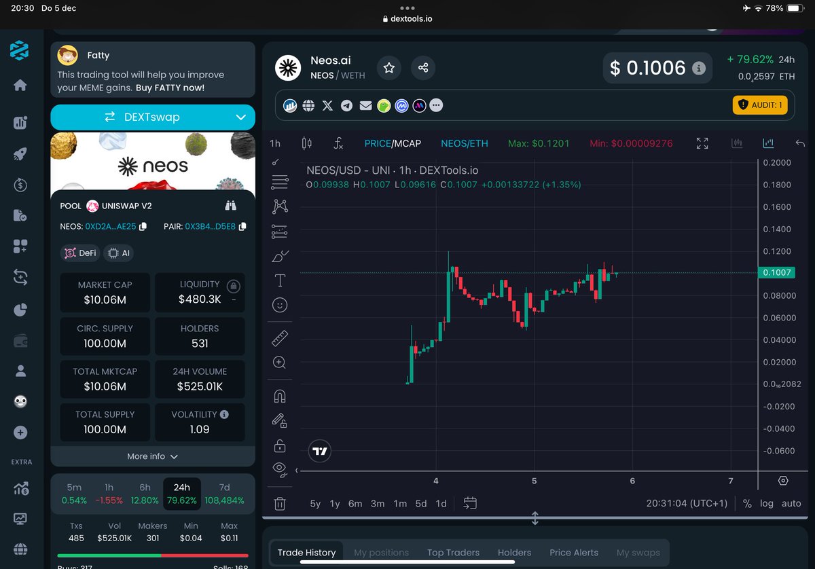Viewport: 815px width, 569px height.
Task: Select the chart zoom-in tool
Action: 280,363
